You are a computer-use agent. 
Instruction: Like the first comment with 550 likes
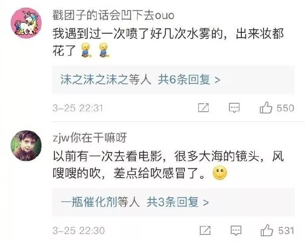[266, 108]
